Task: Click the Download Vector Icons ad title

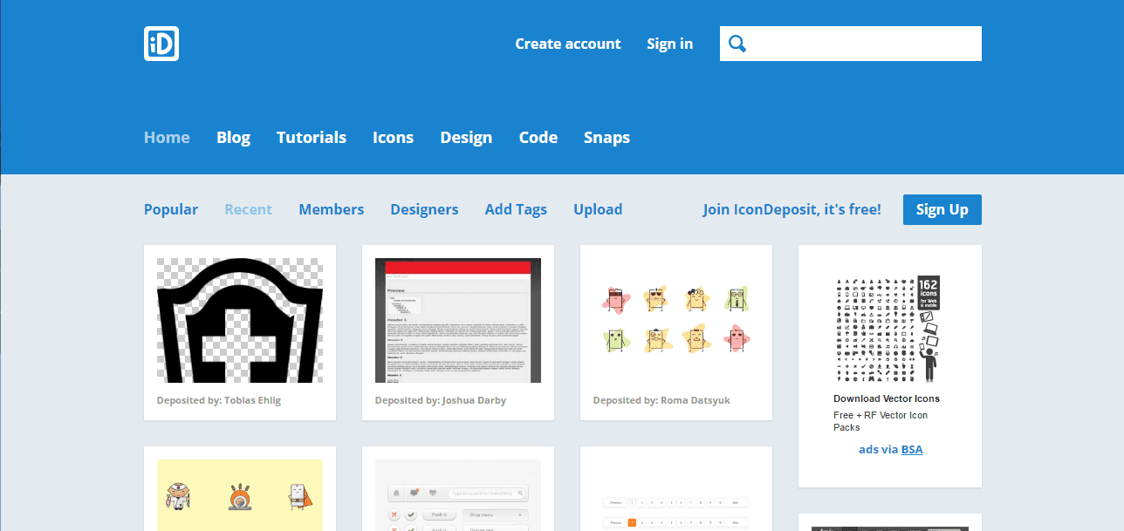Action: point(887,398)
